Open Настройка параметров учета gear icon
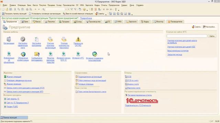The width and height of the screenshot is (220, 123). pyautogui.click(x=23, y=39)
